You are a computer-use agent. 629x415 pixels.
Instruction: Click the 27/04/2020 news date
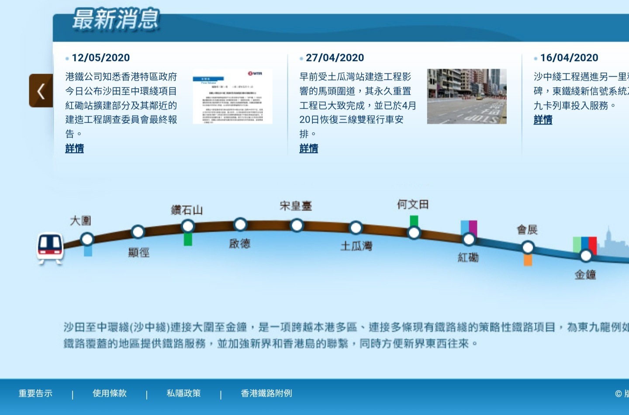335,58
